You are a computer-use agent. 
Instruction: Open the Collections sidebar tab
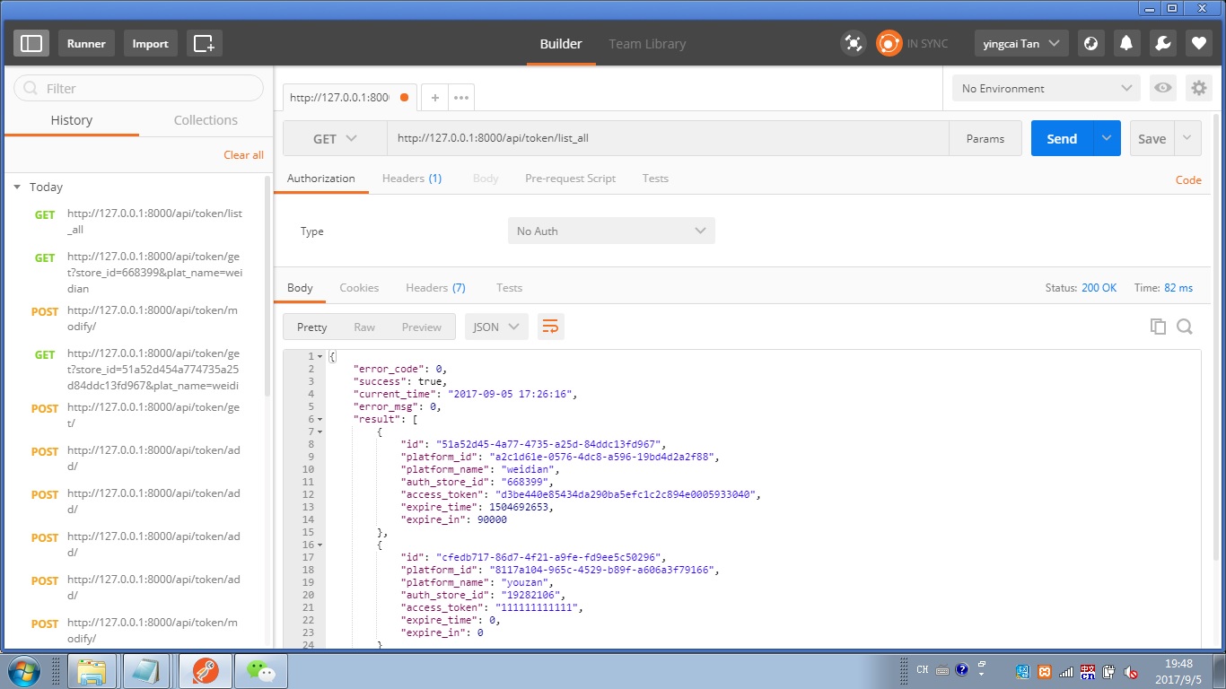(x=206, y=120)
